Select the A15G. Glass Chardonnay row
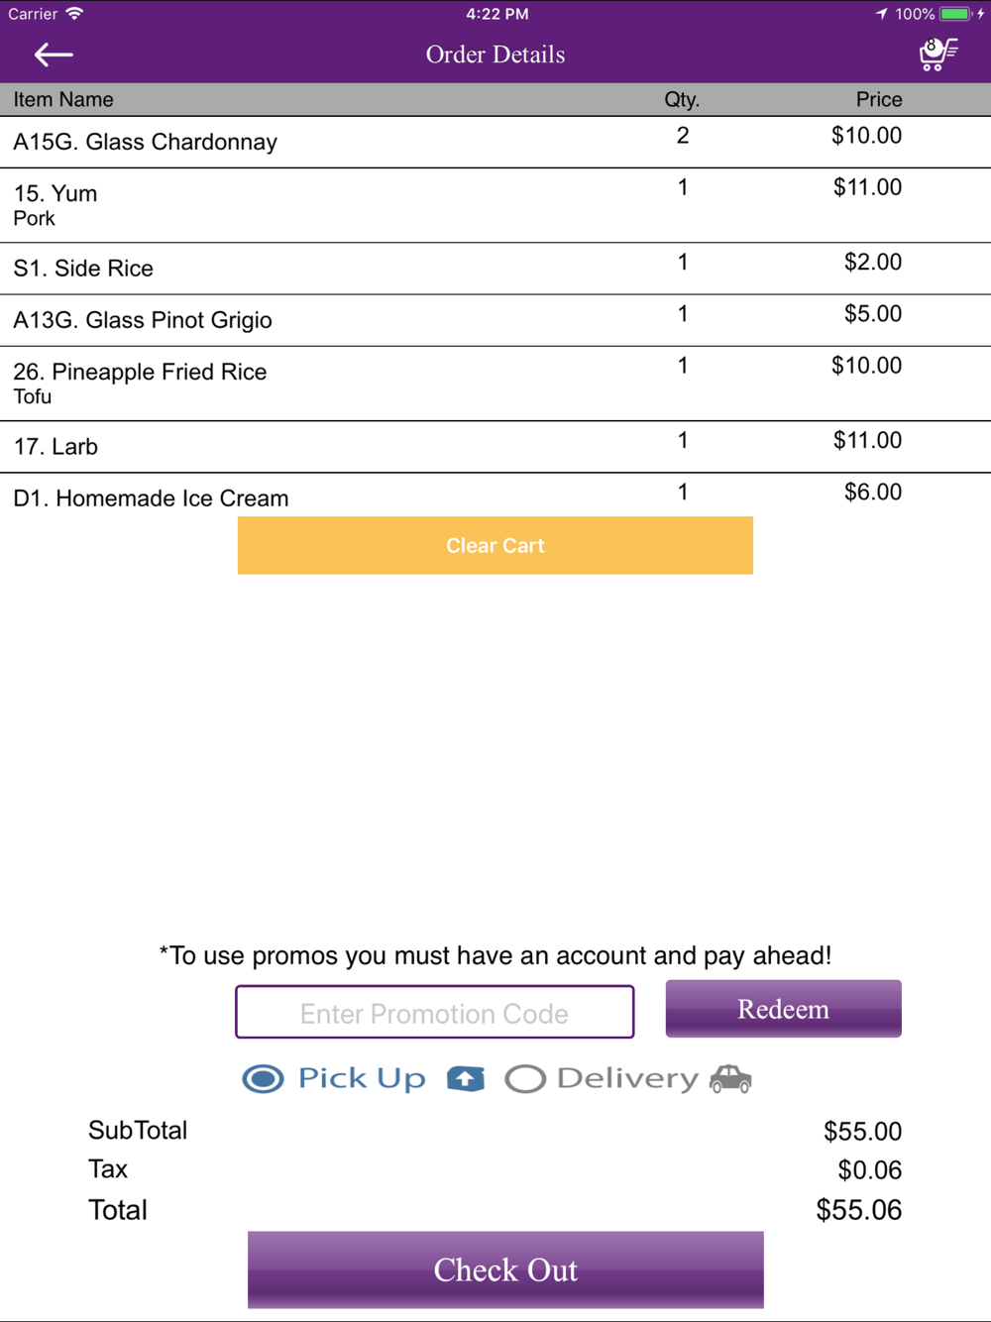 [x=495, y=142]
